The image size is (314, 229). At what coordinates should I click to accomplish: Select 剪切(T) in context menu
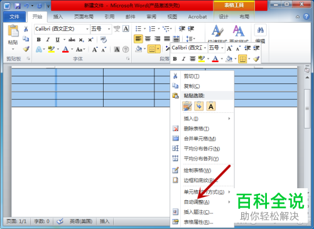coord(202,76)
